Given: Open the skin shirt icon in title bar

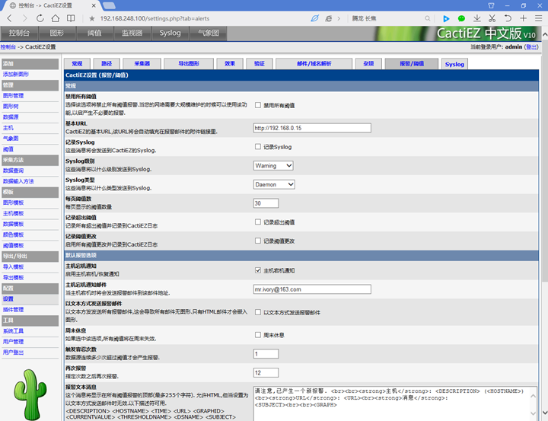Looking at the screenshot, I should click(491, 5).
